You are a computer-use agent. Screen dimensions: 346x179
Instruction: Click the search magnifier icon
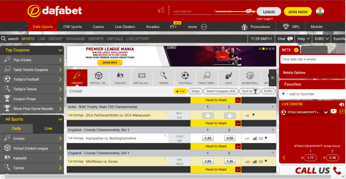pyautogui.click(x=3, y=39)
